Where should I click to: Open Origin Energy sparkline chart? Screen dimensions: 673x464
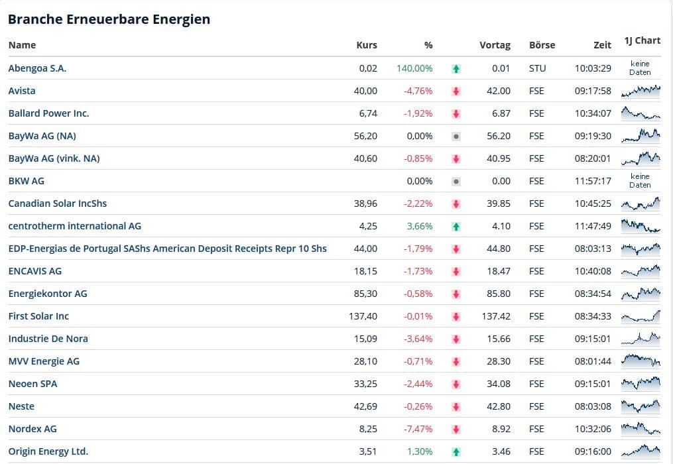coord(641,451)
